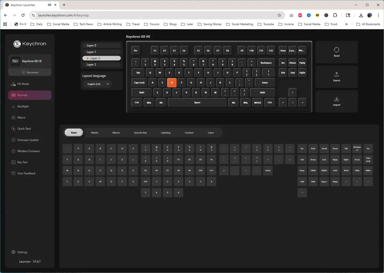Click the Disconnect button
Screen dimensions: 384x273
(30, 73)
